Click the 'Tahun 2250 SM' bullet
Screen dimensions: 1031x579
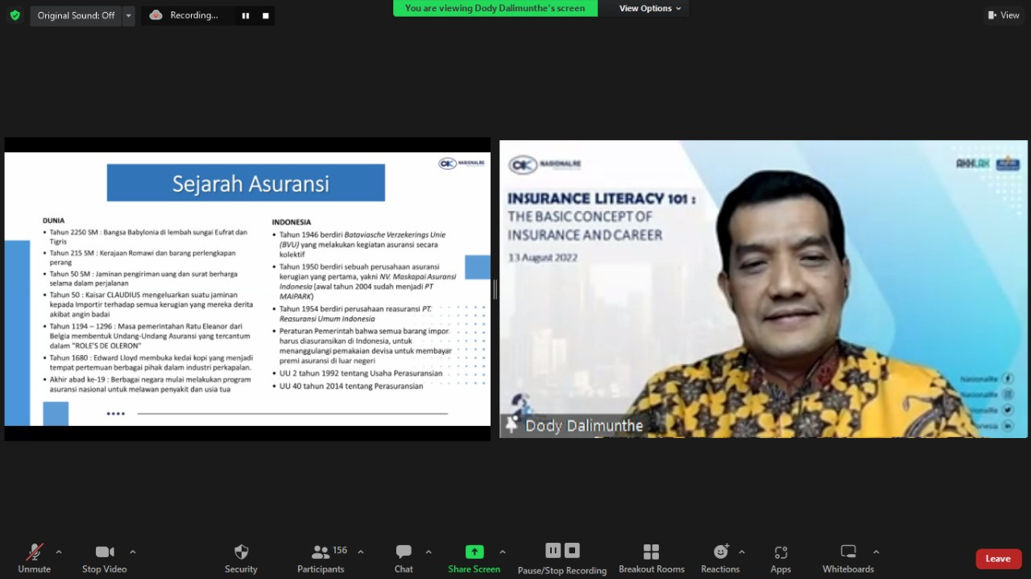click(x=148, y=236)
